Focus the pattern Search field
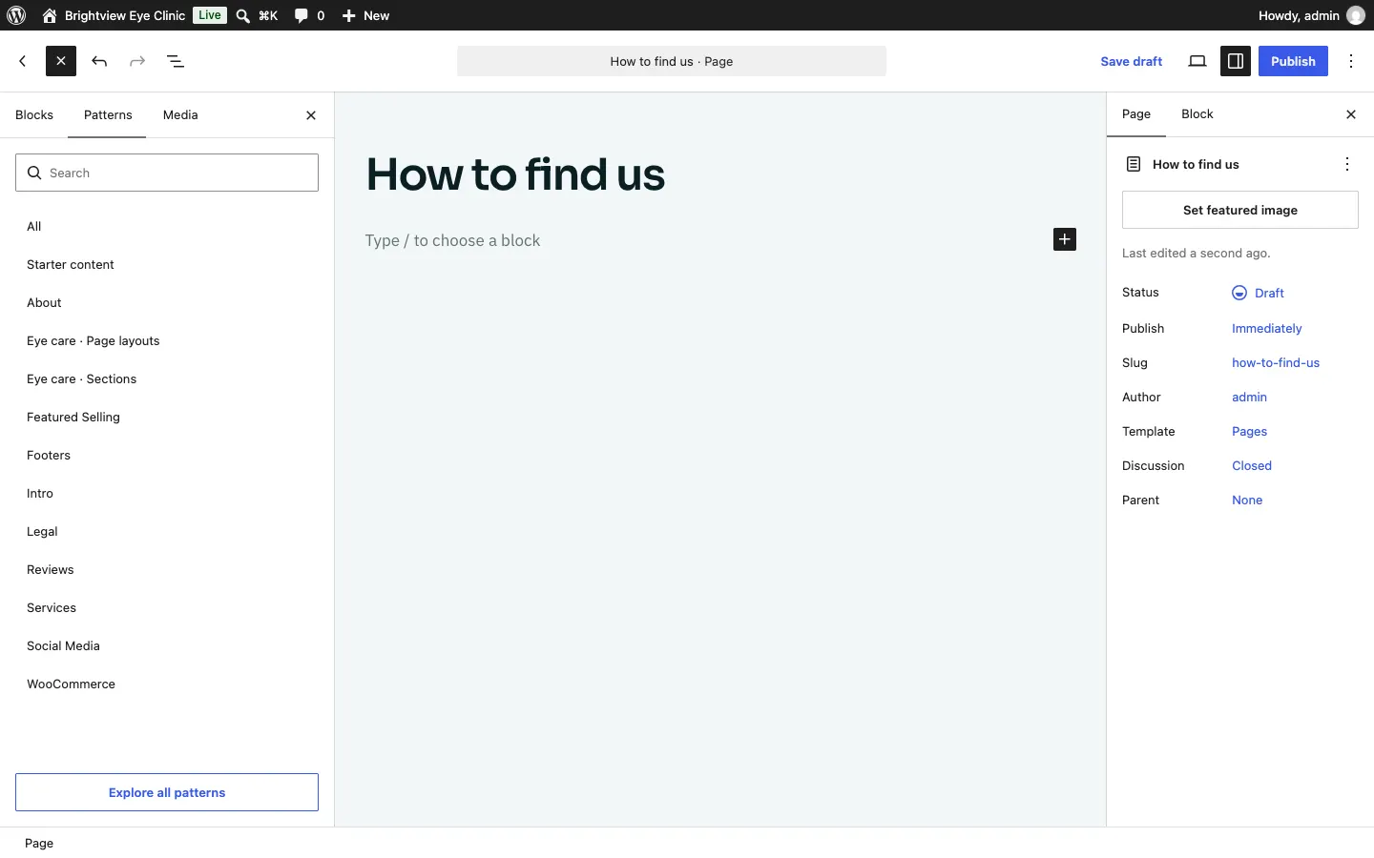Screen dimensions: 1374x858 coord(167,173)
